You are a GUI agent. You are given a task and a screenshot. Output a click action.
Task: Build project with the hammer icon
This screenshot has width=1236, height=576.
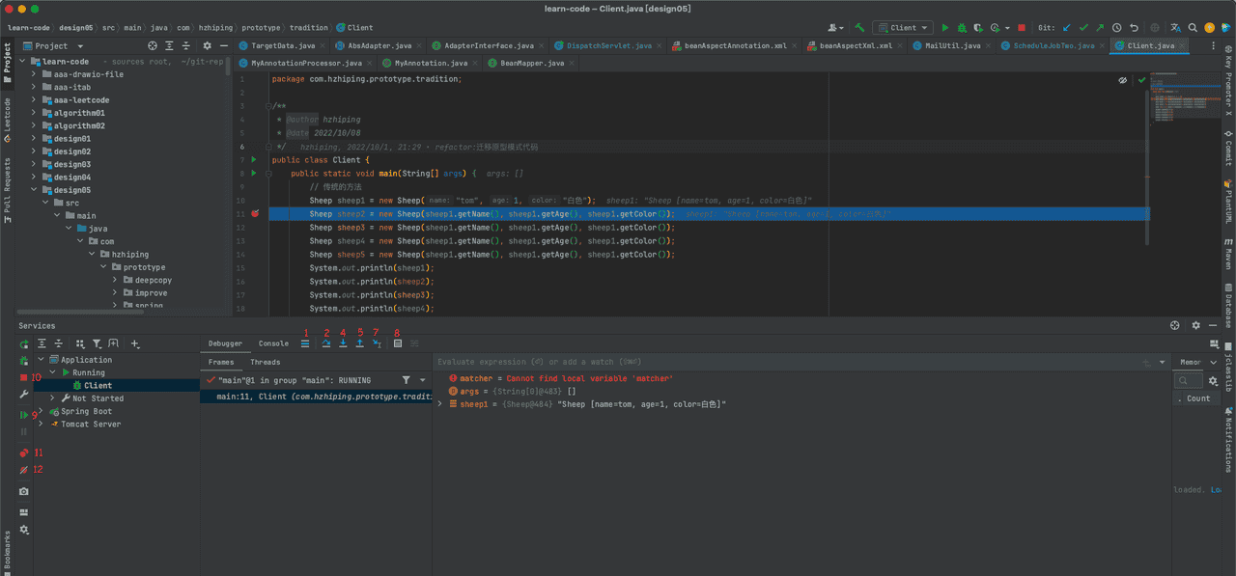coord(859,28)
